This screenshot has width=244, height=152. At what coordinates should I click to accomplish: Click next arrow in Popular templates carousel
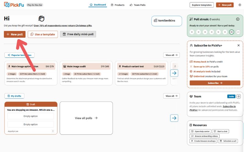(x=174, y=73)
